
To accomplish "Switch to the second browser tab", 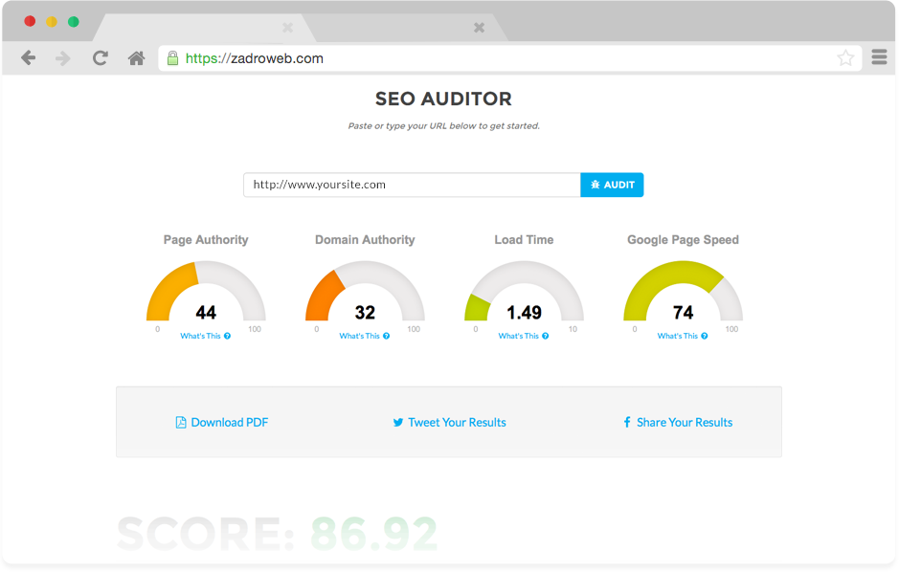I will point(402,28).
